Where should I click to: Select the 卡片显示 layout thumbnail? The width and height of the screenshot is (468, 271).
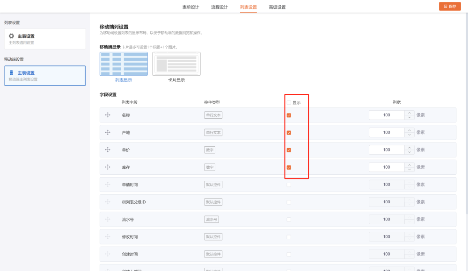click(x=176, y=64)
